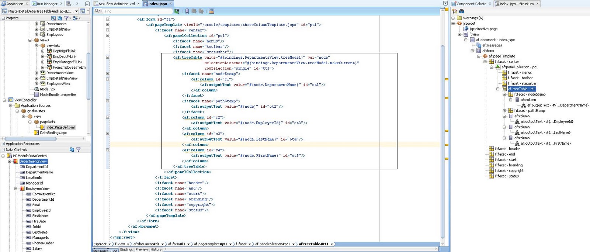The image size is (590, 252).
Task: Collapse af:column c2 code fold
Action: (x=108, y=117)
